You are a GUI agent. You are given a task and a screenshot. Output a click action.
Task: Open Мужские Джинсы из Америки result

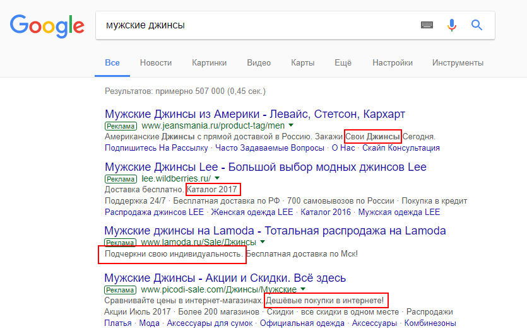(255, 114)
